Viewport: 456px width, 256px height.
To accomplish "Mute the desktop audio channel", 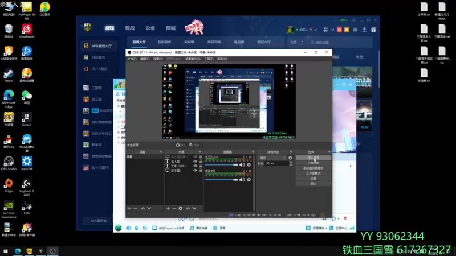I will click(242, 180).
